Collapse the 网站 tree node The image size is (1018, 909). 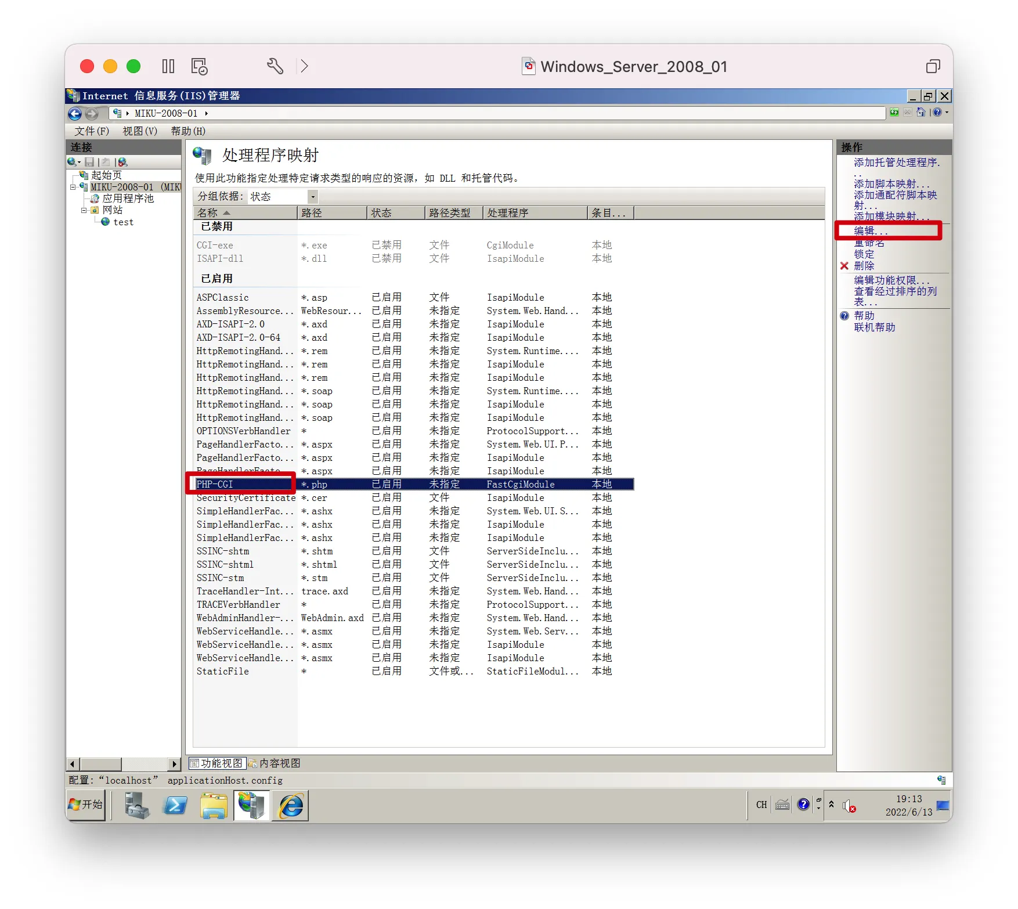tap(84, 210)
